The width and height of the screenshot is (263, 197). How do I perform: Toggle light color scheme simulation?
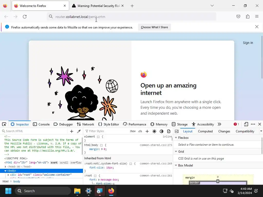click(154, 131)
